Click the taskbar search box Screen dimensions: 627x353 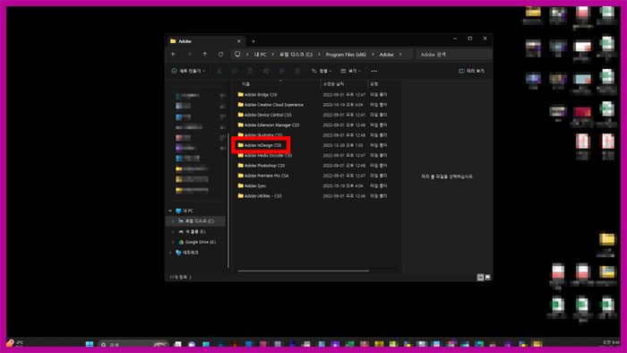pyautogui.click(x=133, y=344)
